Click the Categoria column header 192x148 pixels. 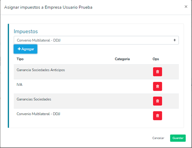122,59
